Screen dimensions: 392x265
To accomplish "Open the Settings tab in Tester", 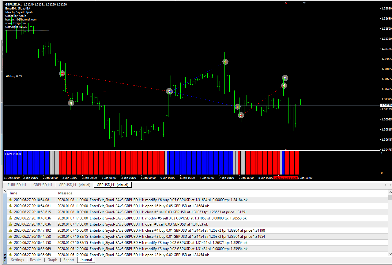I will 17,260.
